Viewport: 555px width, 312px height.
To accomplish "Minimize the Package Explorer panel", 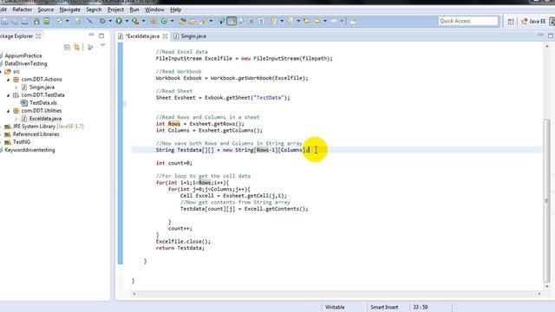I will click(91, 35).
